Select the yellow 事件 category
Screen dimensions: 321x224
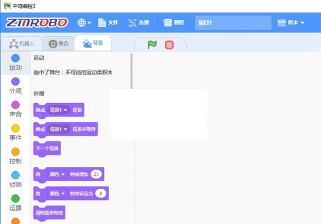pyautogui.click(x=16, y=133)
